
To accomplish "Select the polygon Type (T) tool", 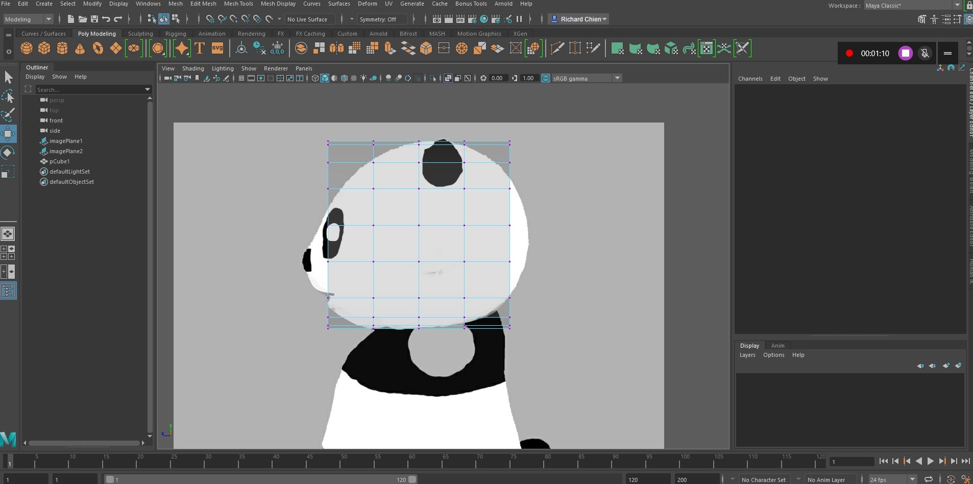I will [200, 49].
